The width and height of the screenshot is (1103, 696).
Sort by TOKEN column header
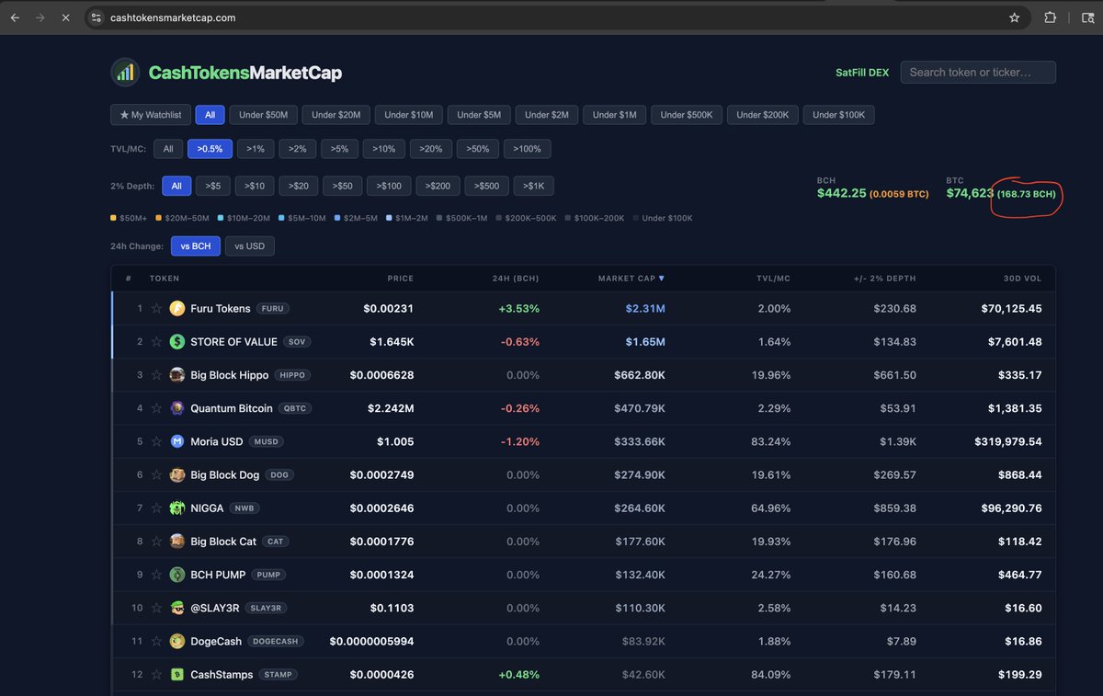[x=165, y=278]
